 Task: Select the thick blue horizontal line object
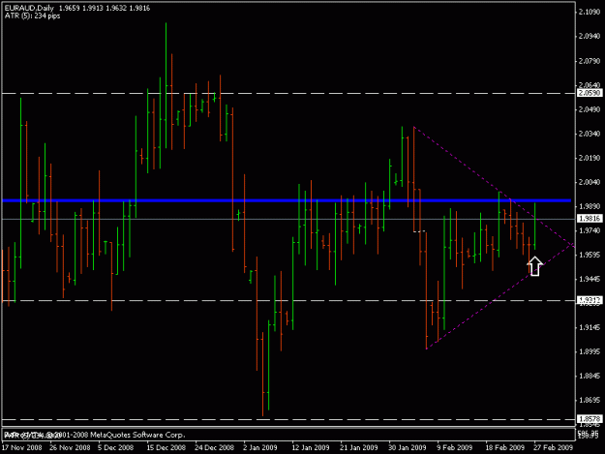(x=287, y=200)
